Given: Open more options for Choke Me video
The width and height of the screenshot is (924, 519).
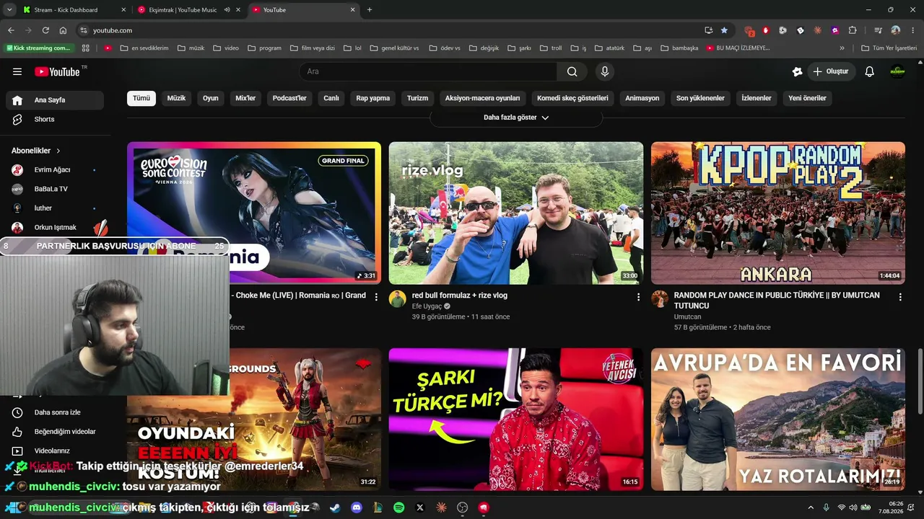Looking at the screenshot, I should click(376, 296).
